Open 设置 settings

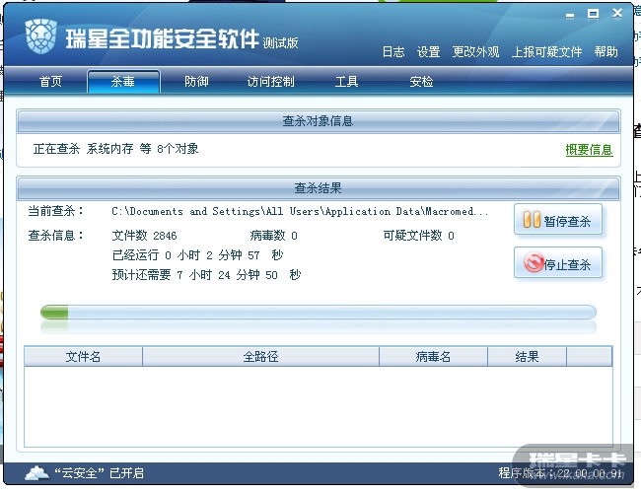pos(428,52)
